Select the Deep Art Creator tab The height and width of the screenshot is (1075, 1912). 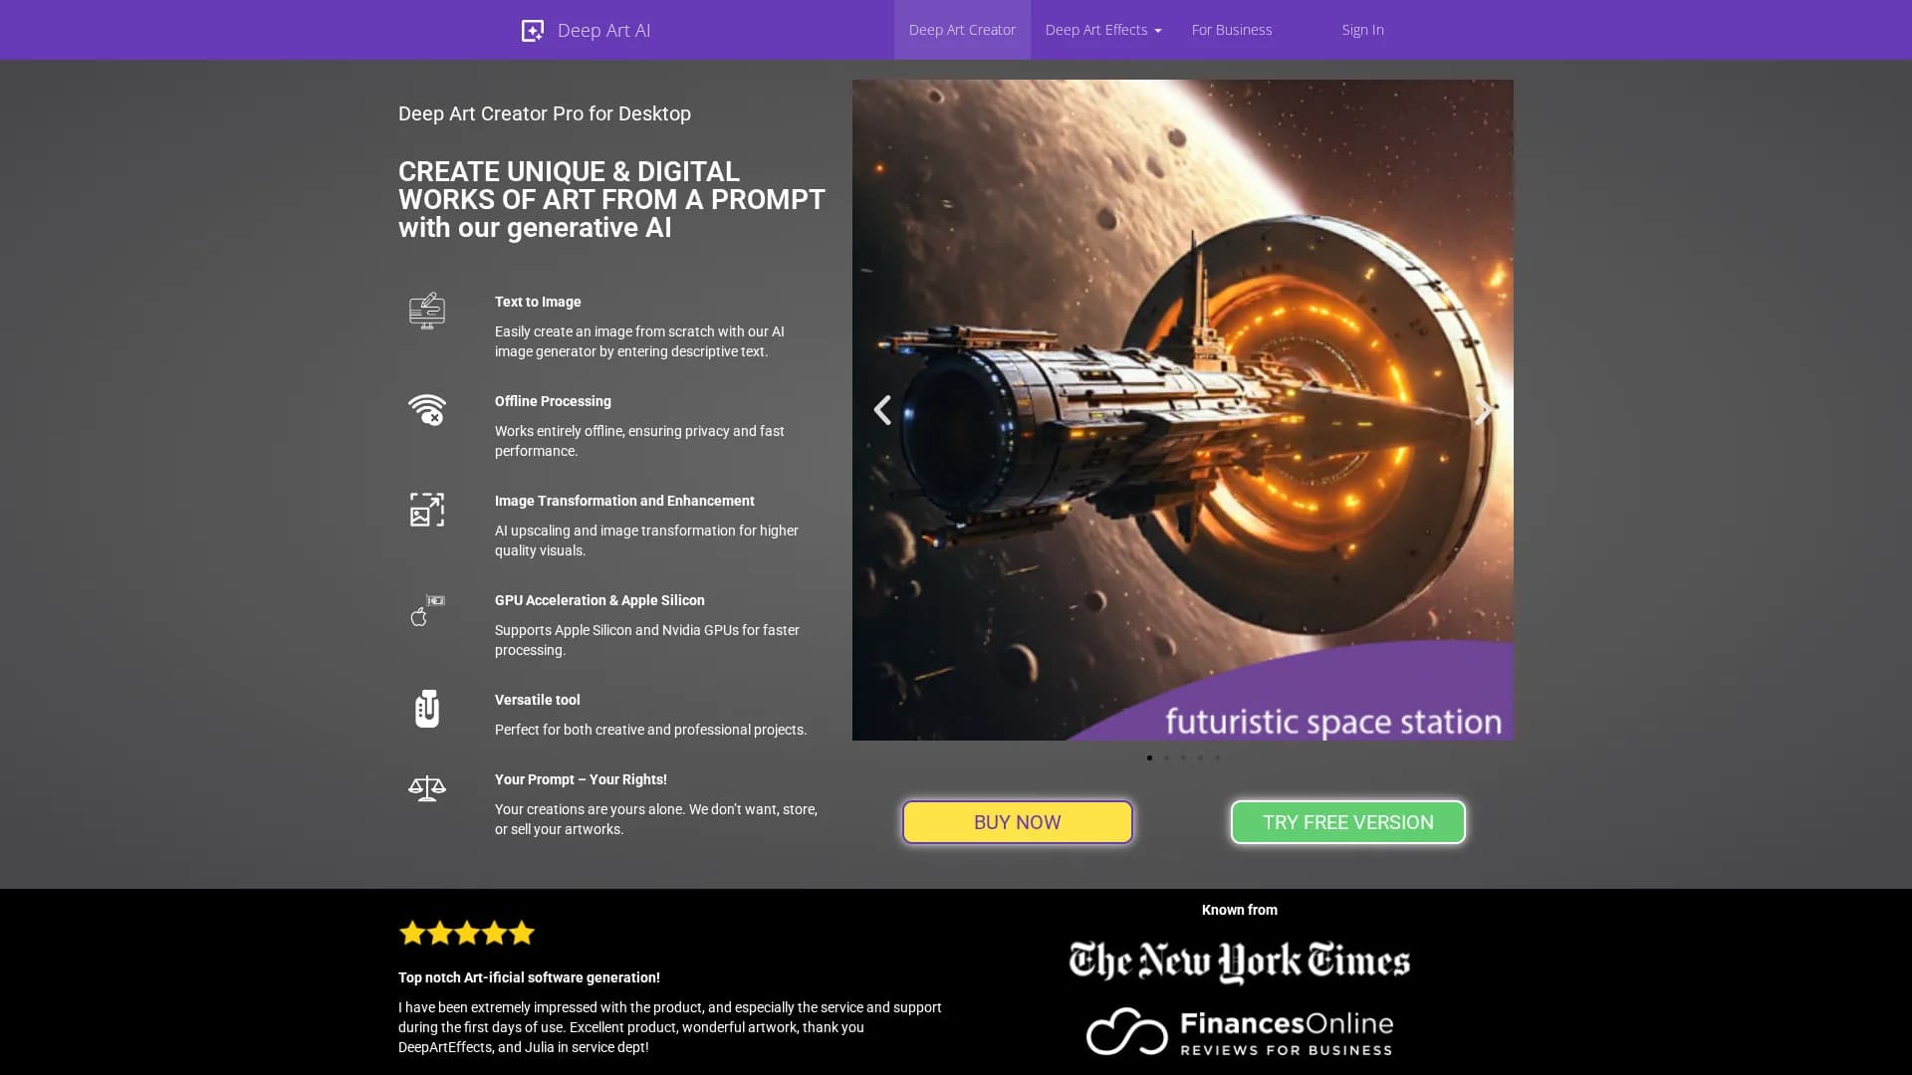(962, 30)
